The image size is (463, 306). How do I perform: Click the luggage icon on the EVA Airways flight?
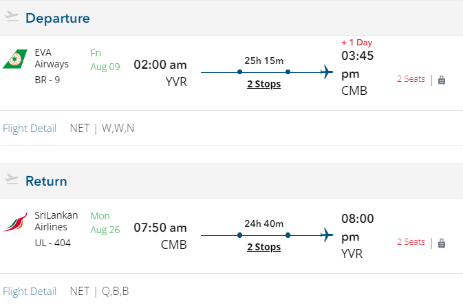coord(442,80)
